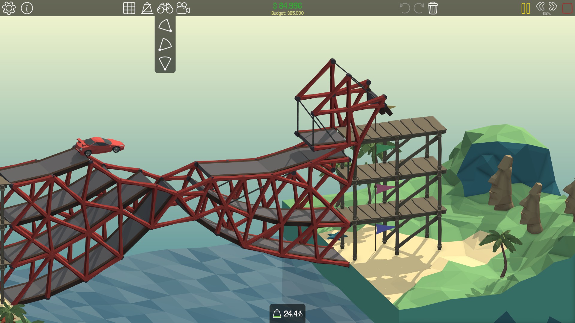
Task: Toggle the grid overlay icon
Action: click(129, 8)
